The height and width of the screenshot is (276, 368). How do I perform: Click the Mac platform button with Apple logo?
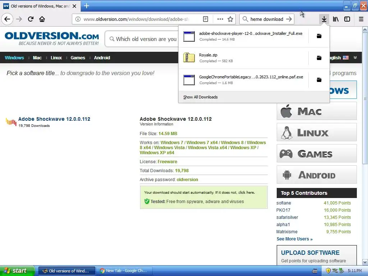click(317, 111)
